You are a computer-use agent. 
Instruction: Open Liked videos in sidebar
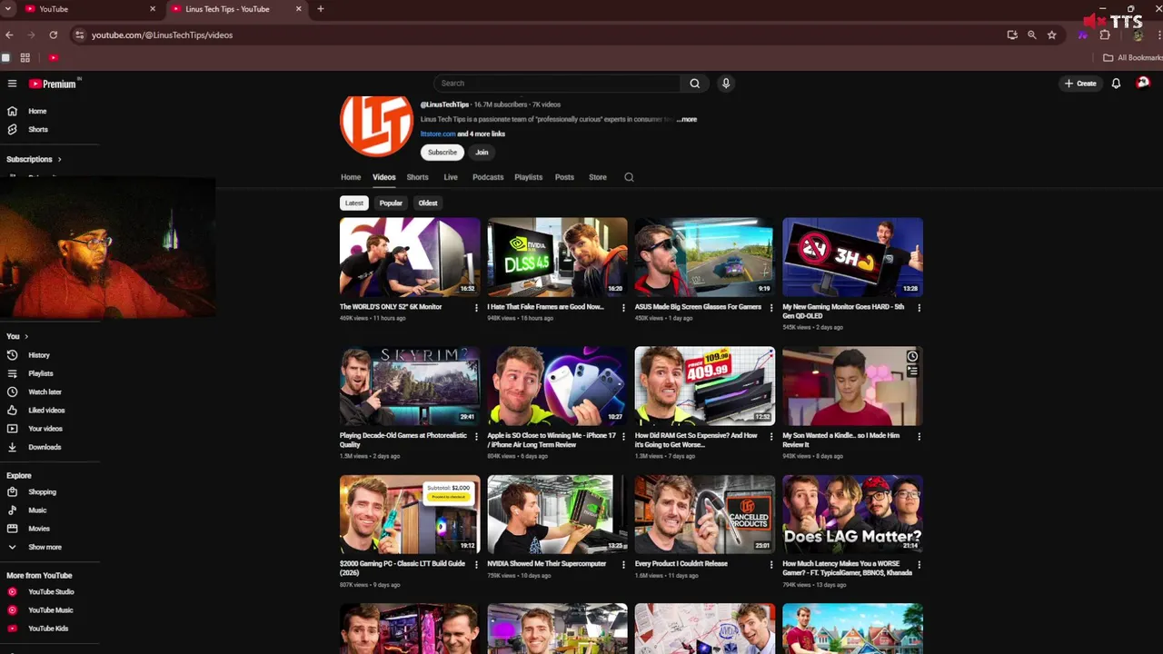[46, 411]
